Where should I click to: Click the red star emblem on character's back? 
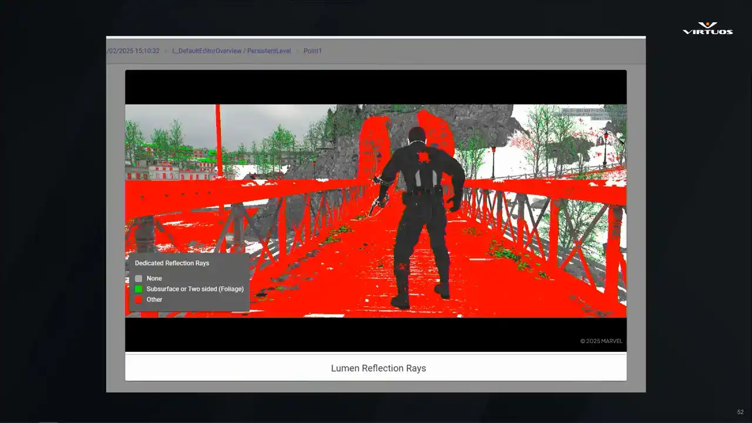pyautogui.click(x=422, y=157)
